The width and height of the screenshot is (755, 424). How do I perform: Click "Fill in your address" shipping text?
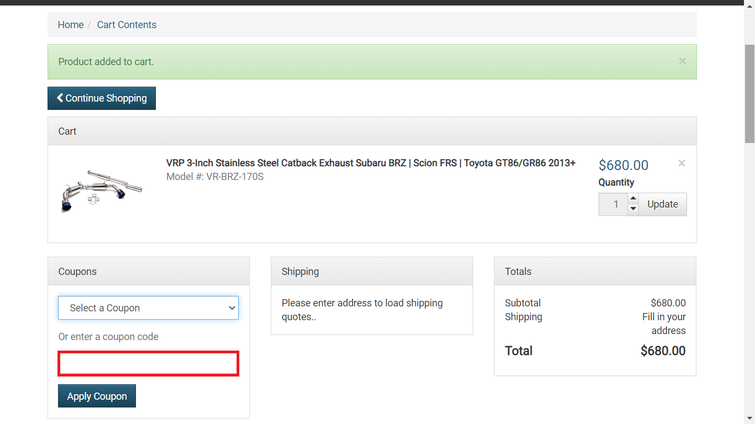pos(664,324)
